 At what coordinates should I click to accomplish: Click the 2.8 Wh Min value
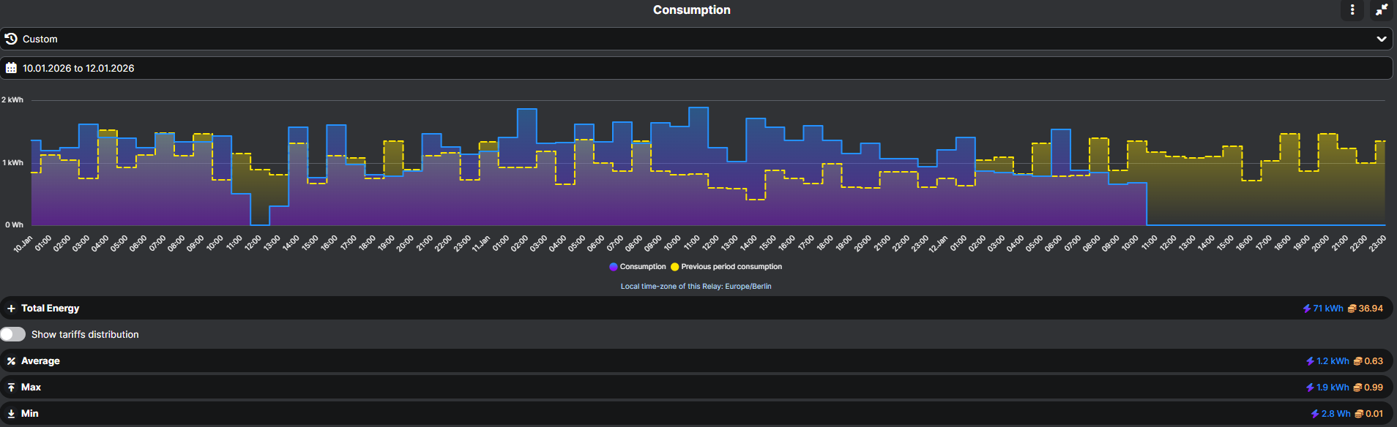tap(1335, 414)
